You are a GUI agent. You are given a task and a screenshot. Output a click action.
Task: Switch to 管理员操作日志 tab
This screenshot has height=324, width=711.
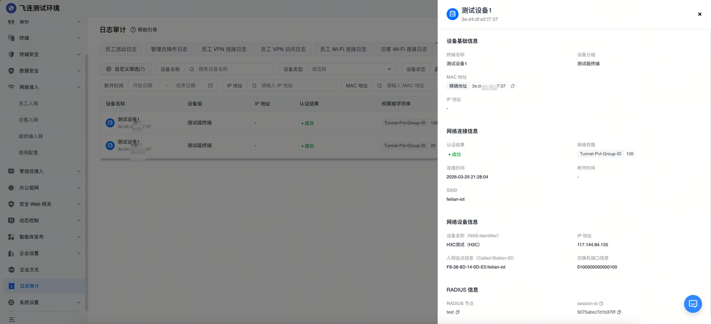(169, 49)
